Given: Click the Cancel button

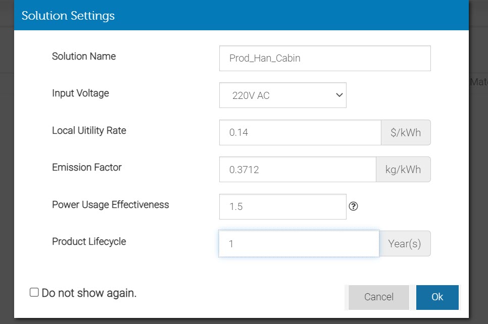Looking at the screenshot, I should coord(379,297).
